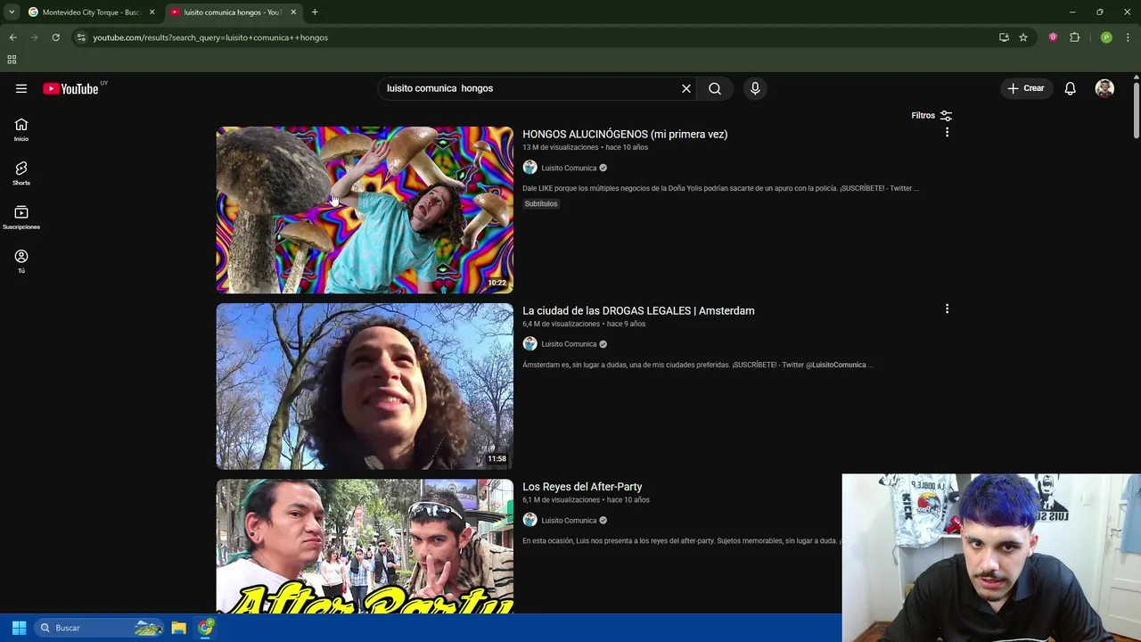Viewport: 1141px width, 642px height.
Task: Open more options for HONGOS ALUCINÓGENOS video
Action: (947, 132)
